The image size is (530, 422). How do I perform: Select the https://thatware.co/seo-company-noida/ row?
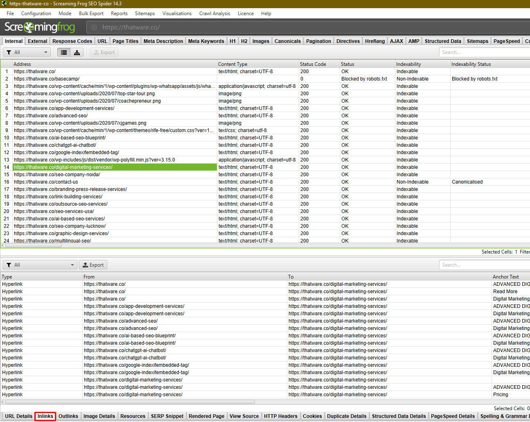265,175
